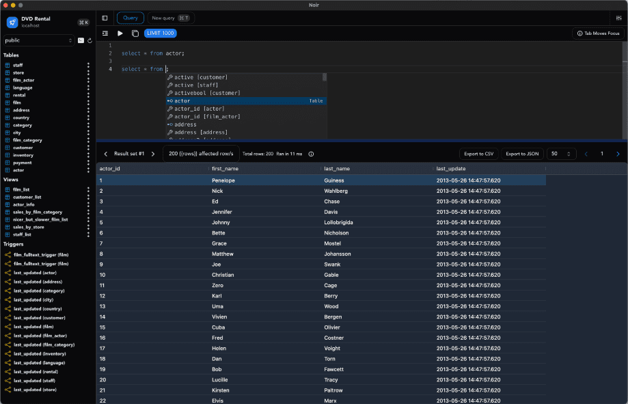Toggle the sidebar panel icon

pyautogui.click(x=105, y=18)
